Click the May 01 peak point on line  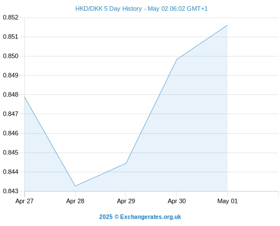(227, 25)
